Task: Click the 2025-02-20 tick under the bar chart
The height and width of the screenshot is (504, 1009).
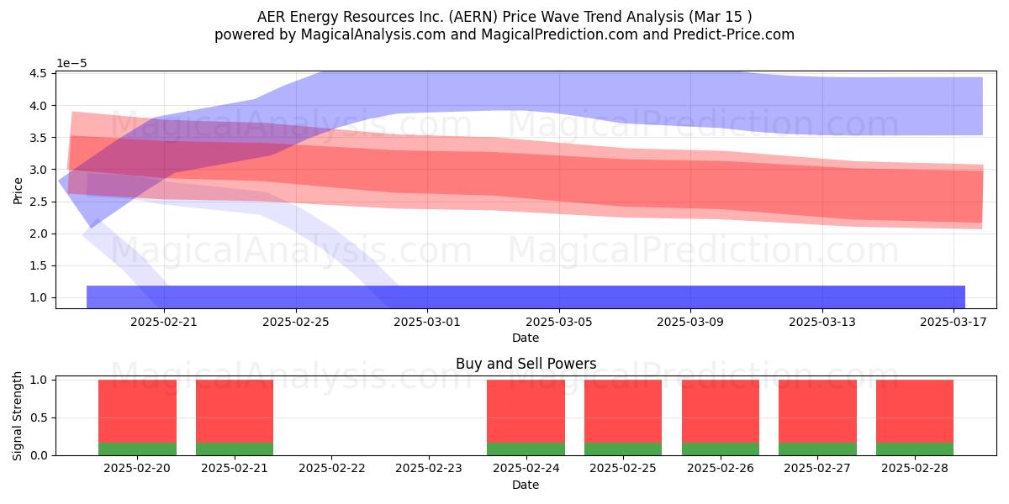Action: (137, 469)
